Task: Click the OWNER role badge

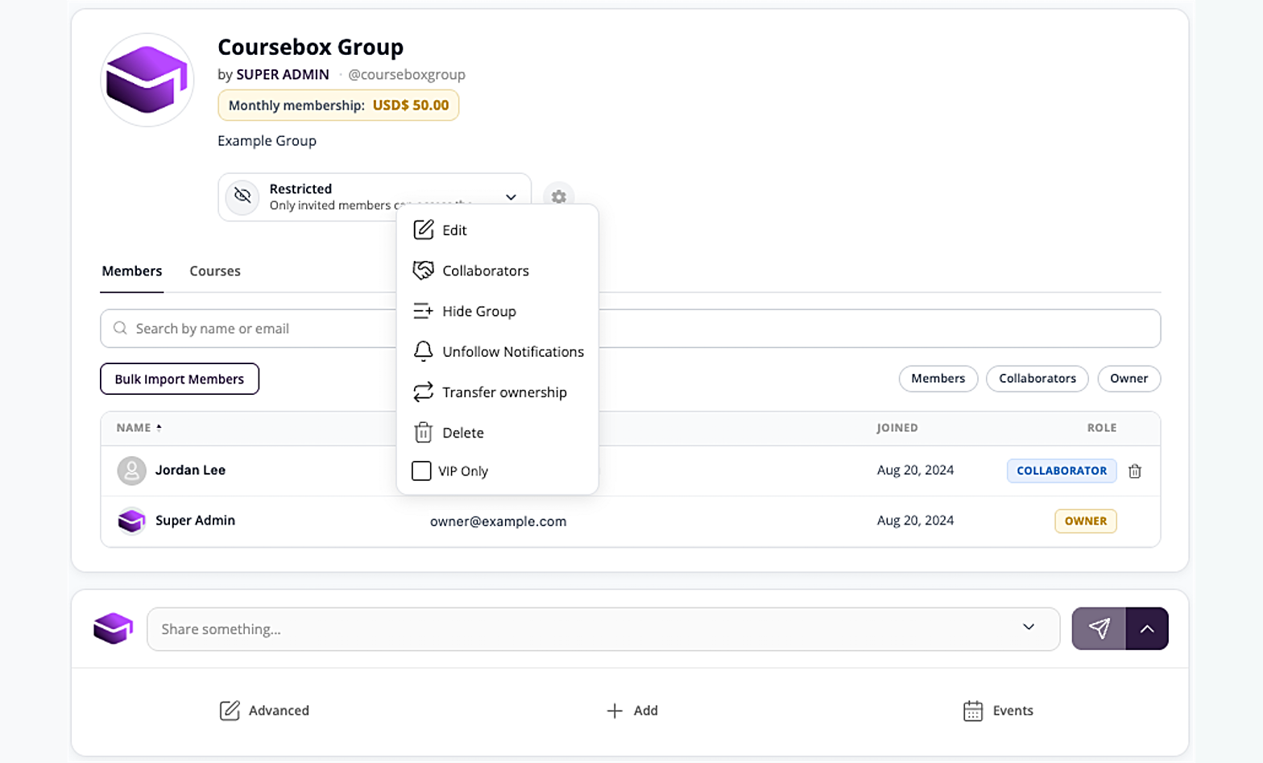Action: [1086, 520]
